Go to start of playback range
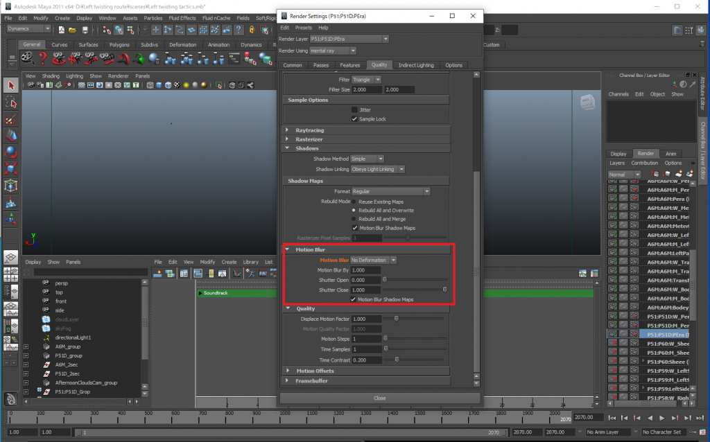Viewport: 710px width, 442px height. (x=612, y=418)
